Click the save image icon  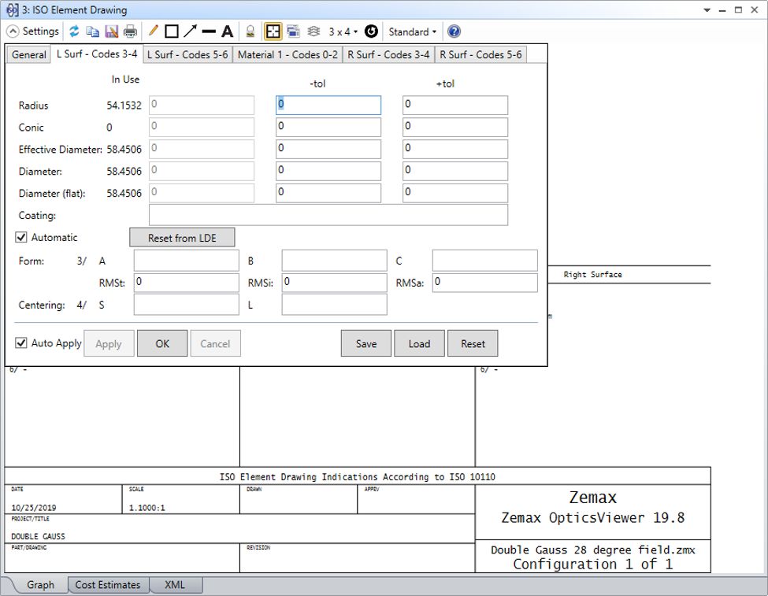(111, 31)
